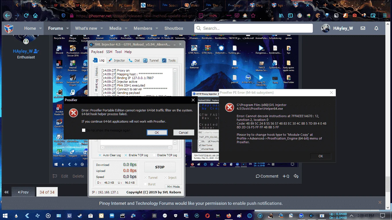Open the Shoutbox page

tap(174, 28)
